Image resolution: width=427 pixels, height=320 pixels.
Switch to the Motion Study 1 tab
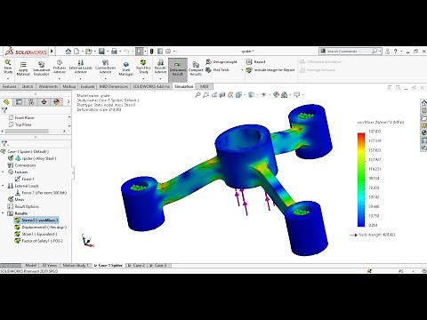pyautogui.click(x=76, y=265)
